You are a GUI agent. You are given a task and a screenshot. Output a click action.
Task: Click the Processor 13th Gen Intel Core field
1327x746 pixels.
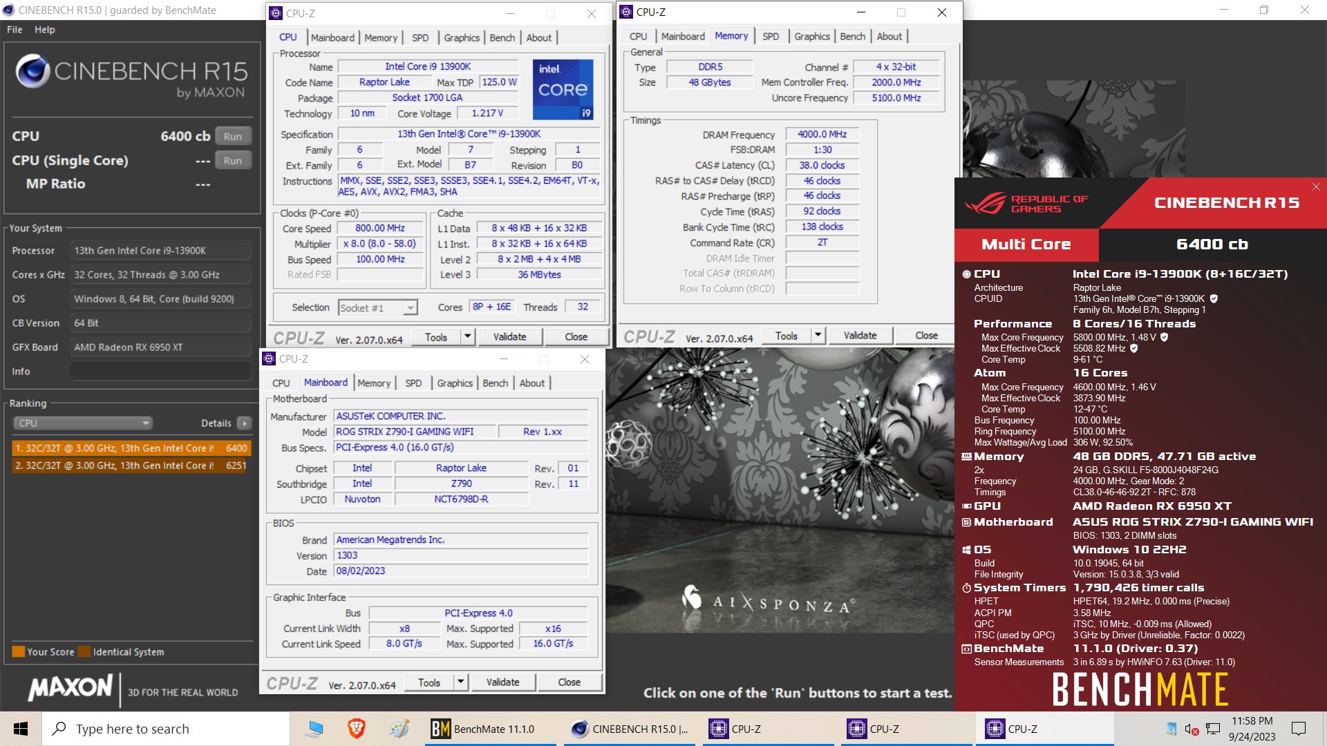[160, 251]
